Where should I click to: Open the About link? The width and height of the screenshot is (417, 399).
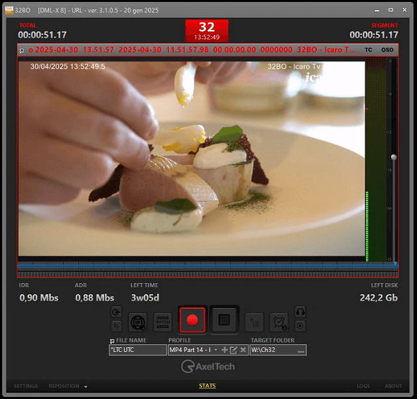coord(394,386)
